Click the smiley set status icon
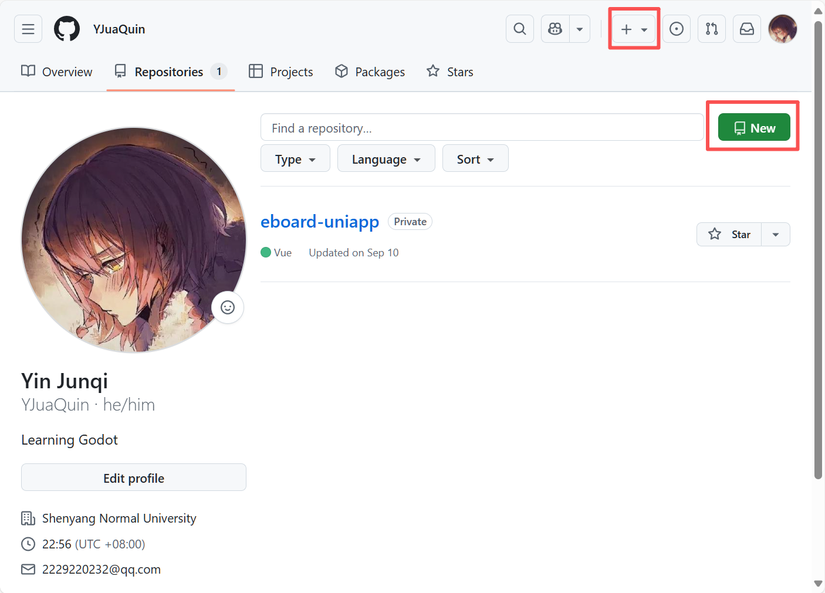This screenshot has width=825, height=593. pos(228,307)
